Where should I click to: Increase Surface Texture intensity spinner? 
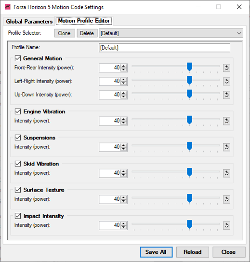pos(123,197)
